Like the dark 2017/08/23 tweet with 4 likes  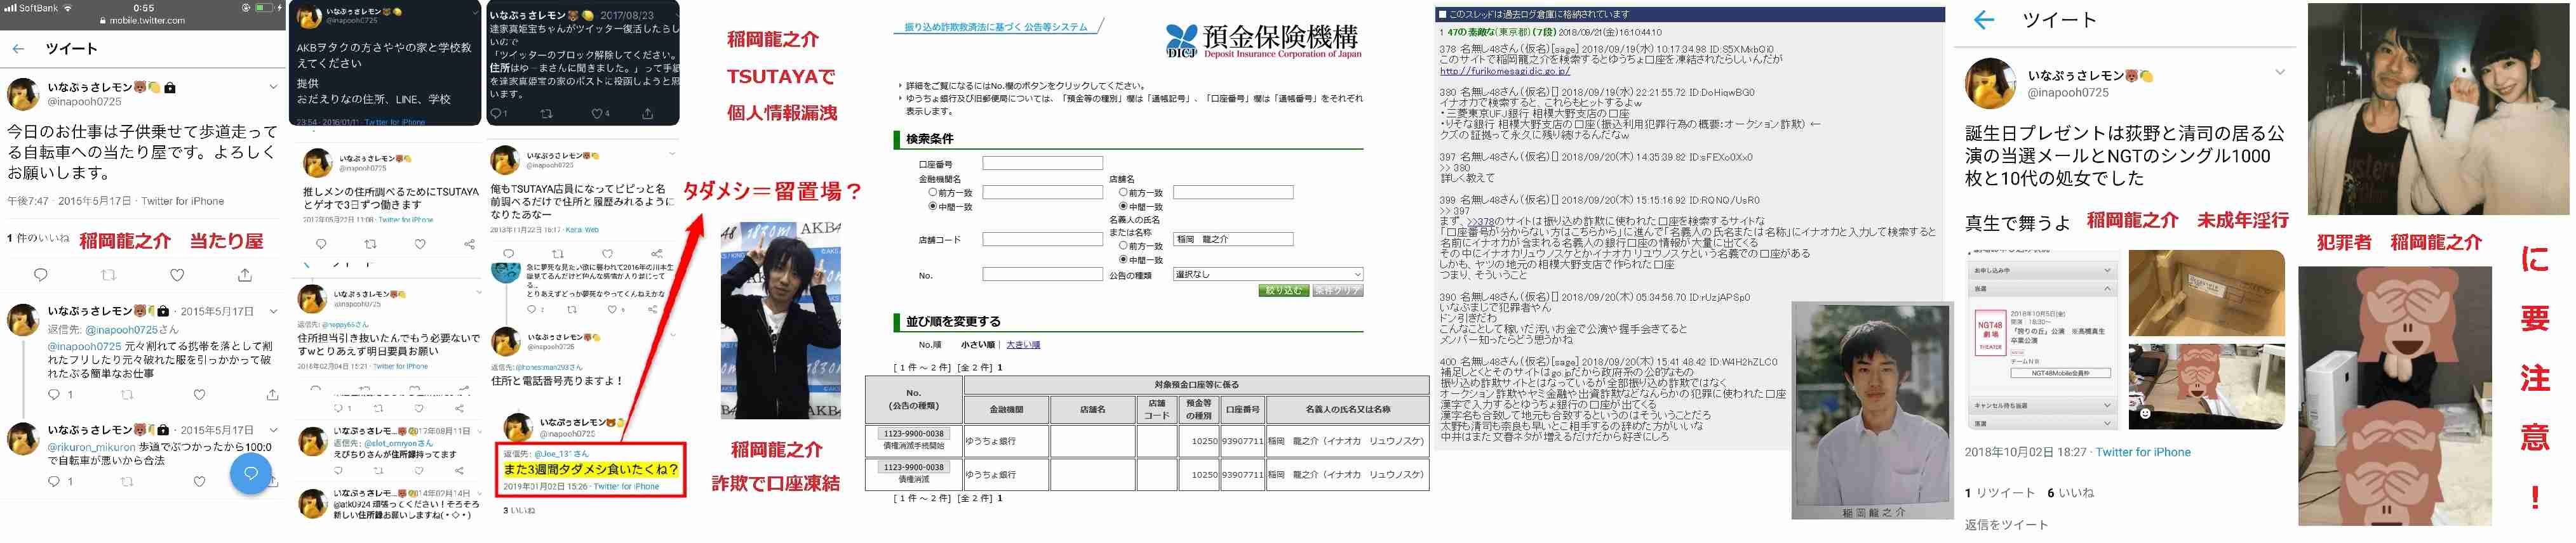click(597, 114)
